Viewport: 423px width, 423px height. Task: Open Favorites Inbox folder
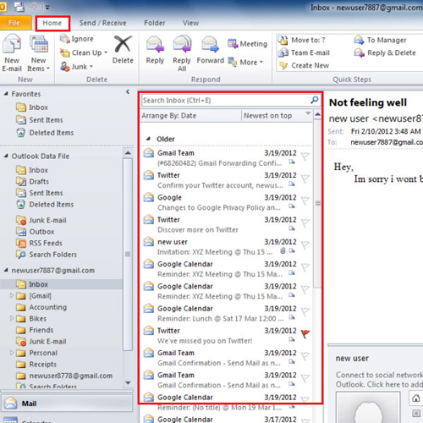pyautogui.click(x=32, y=107)
